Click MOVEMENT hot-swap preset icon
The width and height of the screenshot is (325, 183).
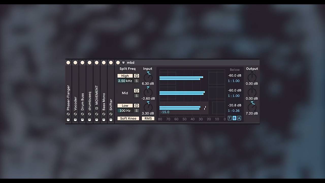pyautogui.click(x=96, y=114)
